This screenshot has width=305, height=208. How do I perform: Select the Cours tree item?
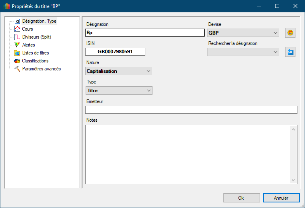27,29
